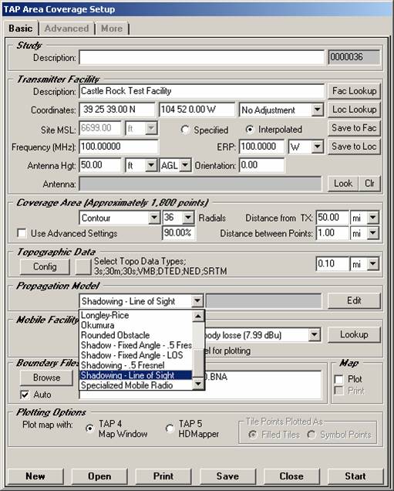Click the small blank button beside Config
Image resolution: width=394 pixels, height=491 pixels.
83,266
